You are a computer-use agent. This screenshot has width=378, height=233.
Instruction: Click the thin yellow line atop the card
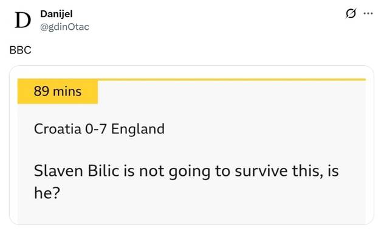(232, 79)
